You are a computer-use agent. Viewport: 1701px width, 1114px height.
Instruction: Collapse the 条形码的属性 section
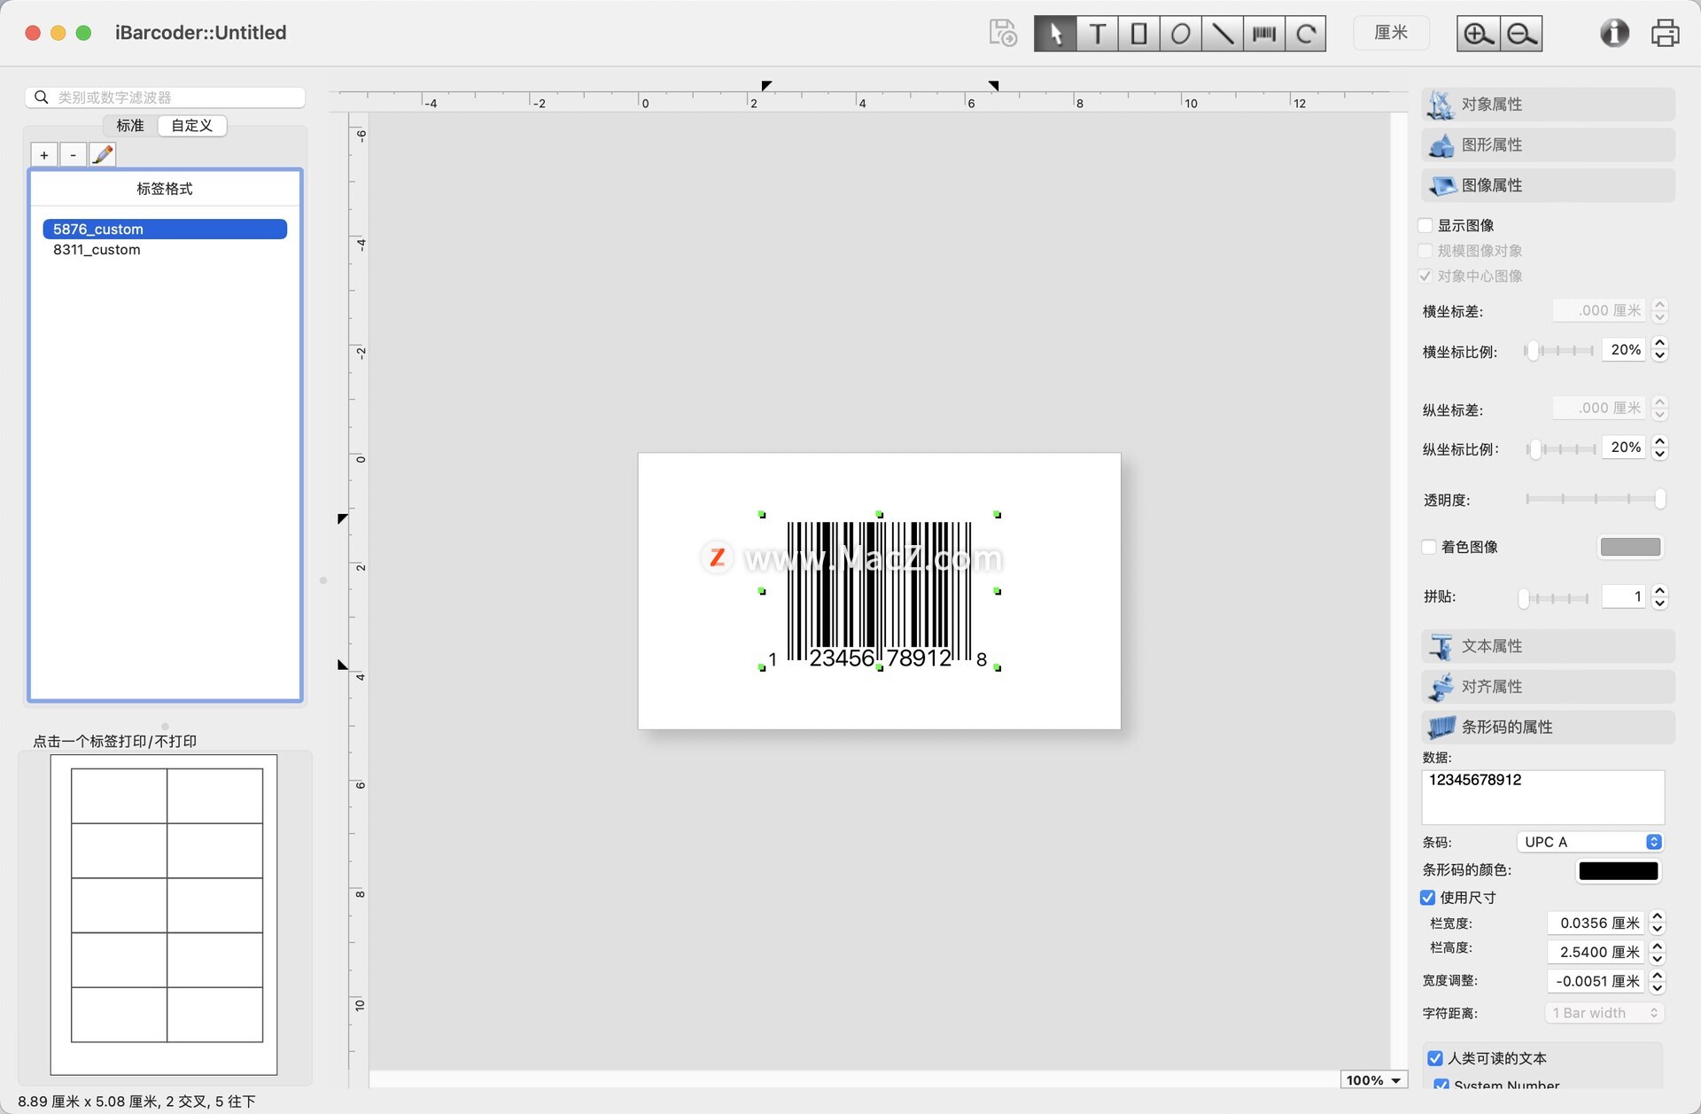[1548, 728]
